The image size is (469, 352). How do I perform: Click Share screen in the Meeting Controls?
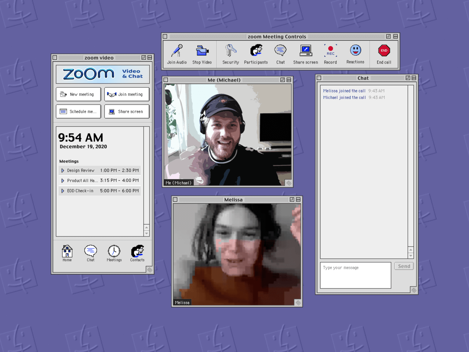click(x=305, y=51)
